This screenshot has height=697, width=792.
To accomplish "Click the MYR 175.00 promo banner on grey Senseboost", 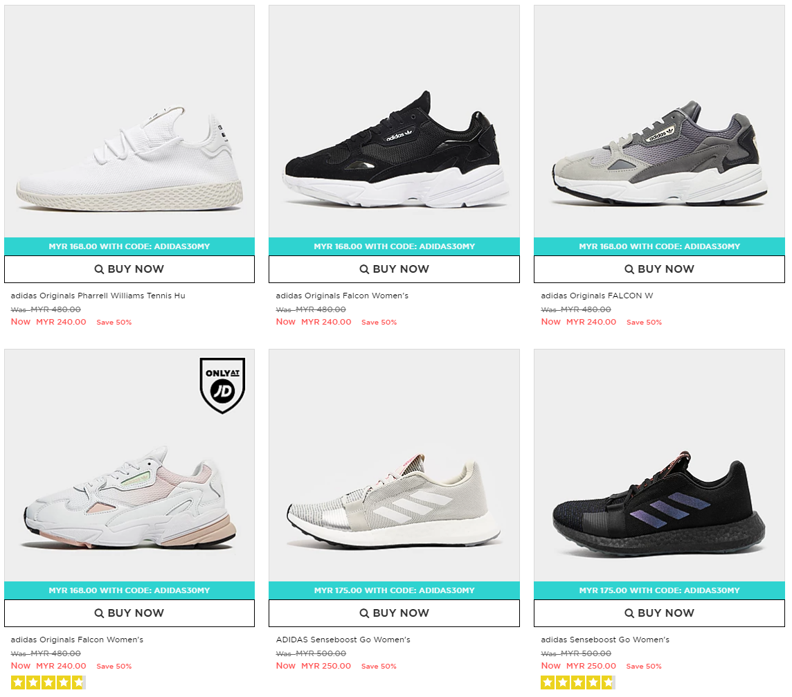I will point(394,590).
